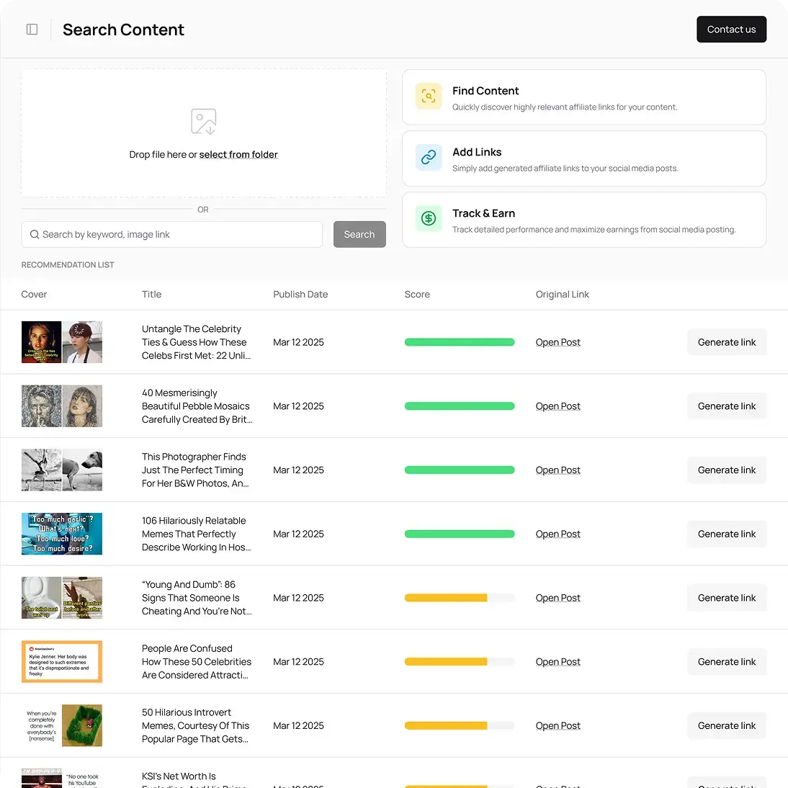Image resolution: width=788 pixels, height=788 pixels.
Task: Click the Find Content scan icon
Action: (x=429, y=96)
